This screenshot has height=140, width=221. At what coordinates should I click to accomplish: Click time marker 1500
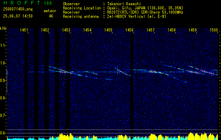[x=214, y=30]
